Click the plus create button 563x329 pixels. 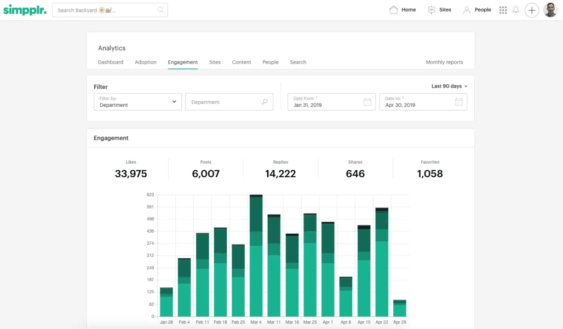click(532, 10)
